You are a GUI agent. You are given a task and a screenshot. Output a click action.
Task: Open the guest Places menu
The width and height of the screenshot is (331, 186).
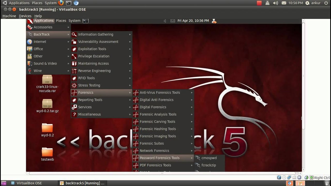pyautogui.click(x=61, y=21)
